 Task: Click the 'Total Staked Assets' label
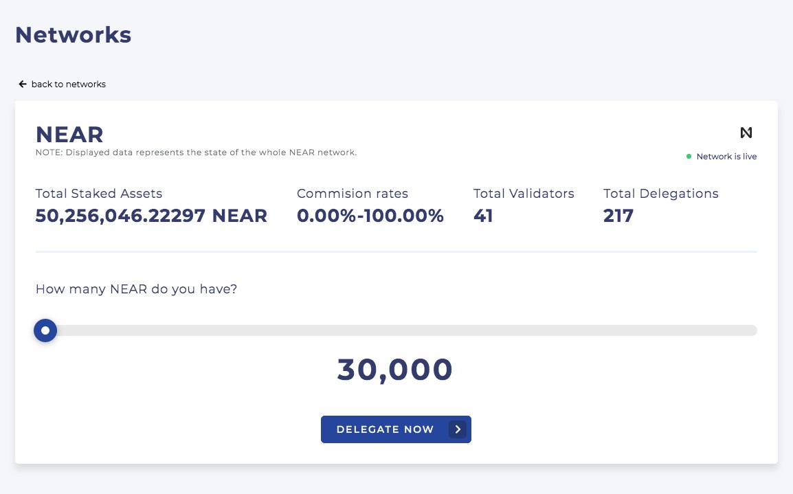99,193
